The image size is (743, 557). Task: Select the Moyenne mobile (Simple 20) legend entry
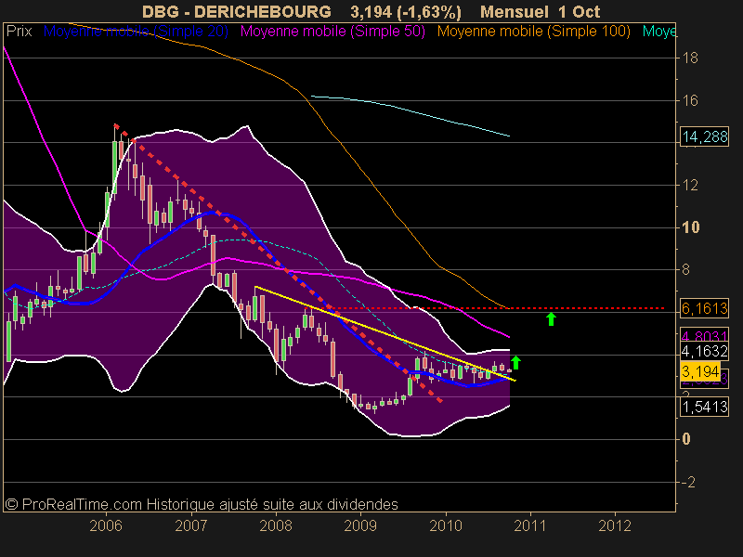click(x=136, y=32)
